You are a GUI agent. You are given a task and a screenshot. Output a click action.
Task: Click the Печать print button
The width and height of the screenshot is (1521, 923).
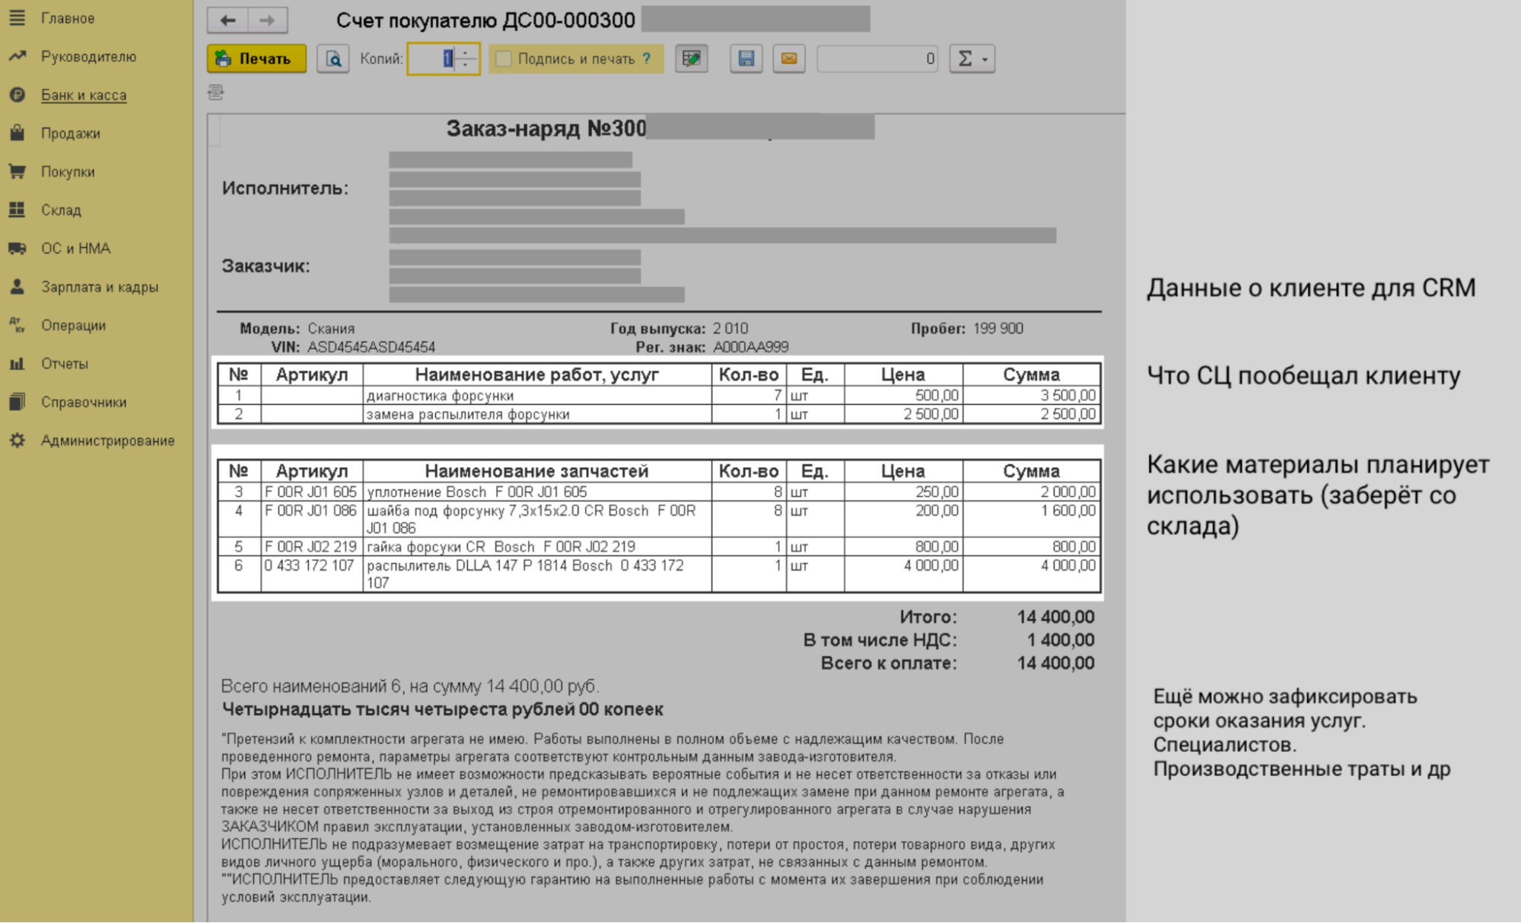click(256, 59)
